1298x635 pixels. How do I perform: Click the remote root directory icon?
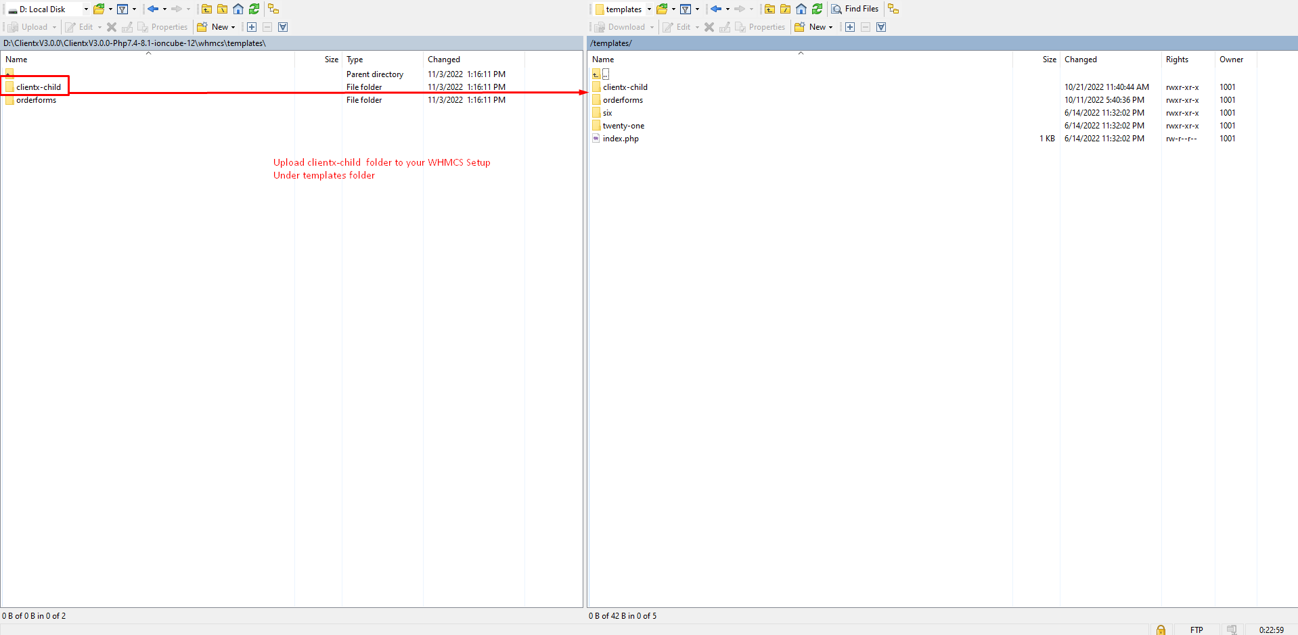pos(785,9)
